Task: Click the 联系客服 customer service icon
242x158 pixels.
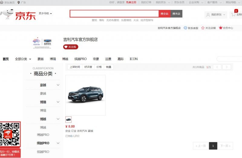Action: [x=185, y=28]
